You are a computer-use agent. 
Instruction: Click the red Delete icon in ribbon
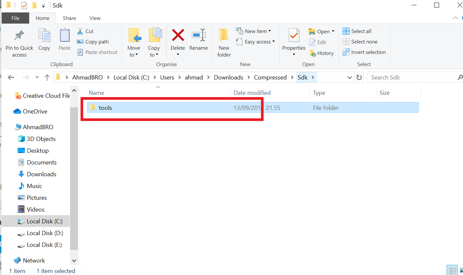click(178, 36)
